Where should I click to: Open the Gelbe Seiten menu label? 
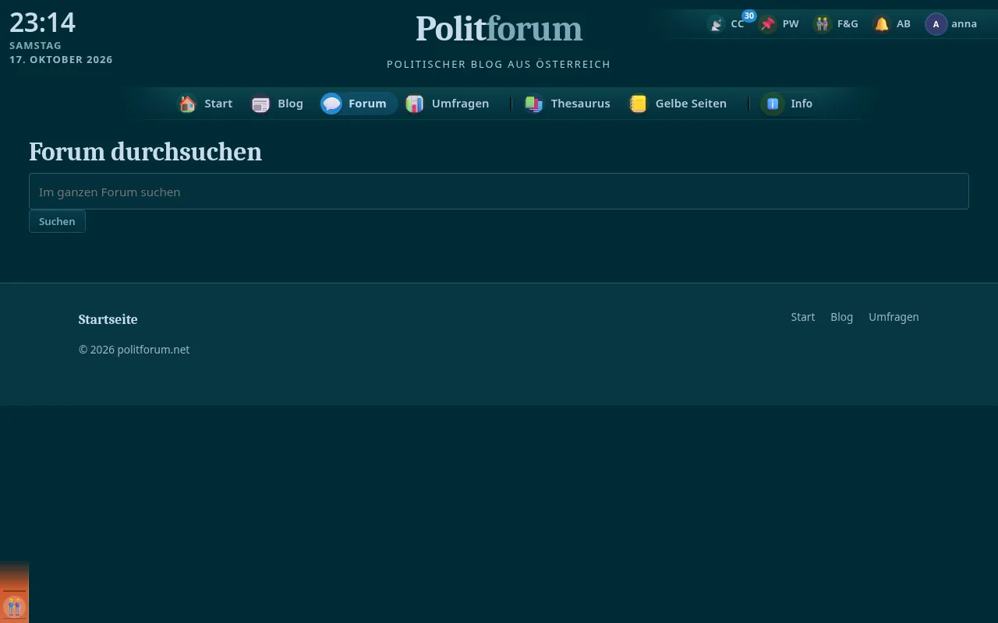[x=691, y=104]
